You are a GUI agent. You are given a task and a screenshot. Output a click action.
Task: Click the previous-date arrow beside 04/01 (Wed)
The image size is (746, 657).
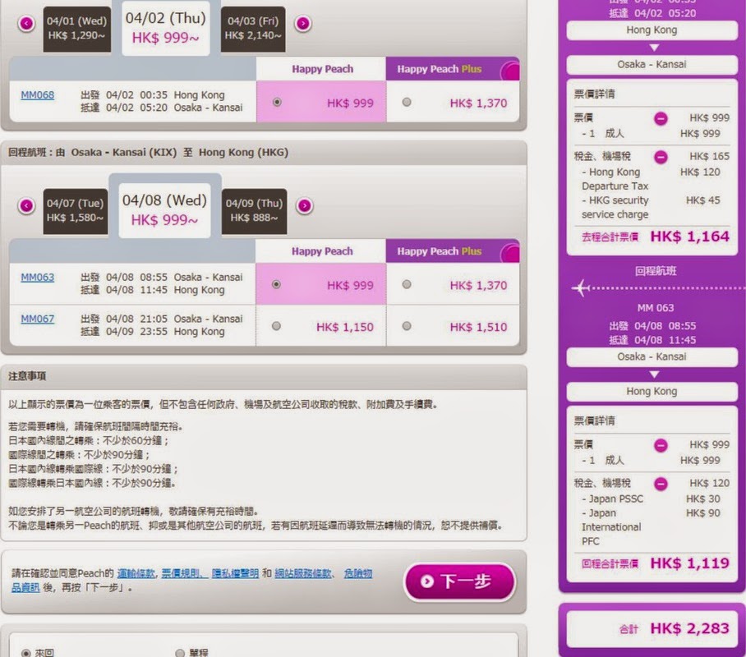(26, 23)
